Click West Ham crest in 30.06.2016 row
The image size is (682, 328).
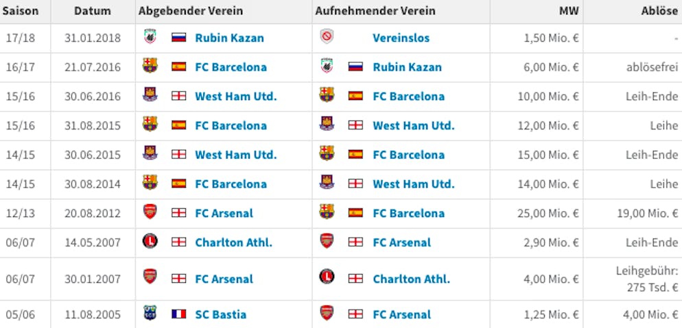coord(150,95)
